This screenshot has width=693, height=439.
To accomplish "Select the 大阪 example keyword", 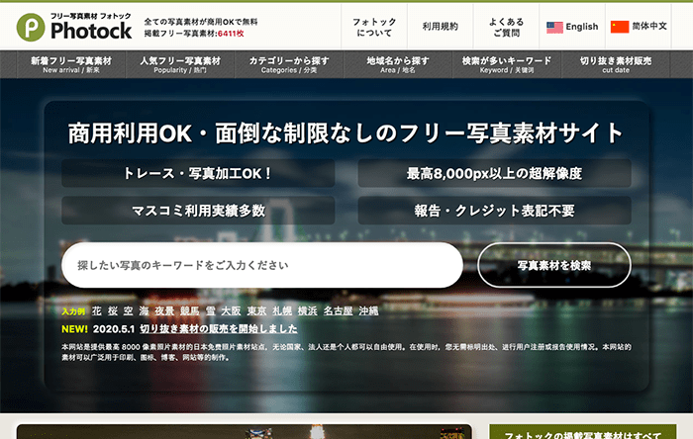I will click(231, 311).
